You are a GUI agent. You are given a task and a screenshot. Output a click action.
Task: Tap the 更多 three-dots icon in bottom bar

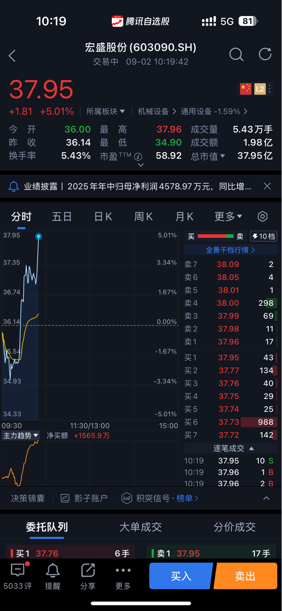pyautogui.click(x=123, y=575)
